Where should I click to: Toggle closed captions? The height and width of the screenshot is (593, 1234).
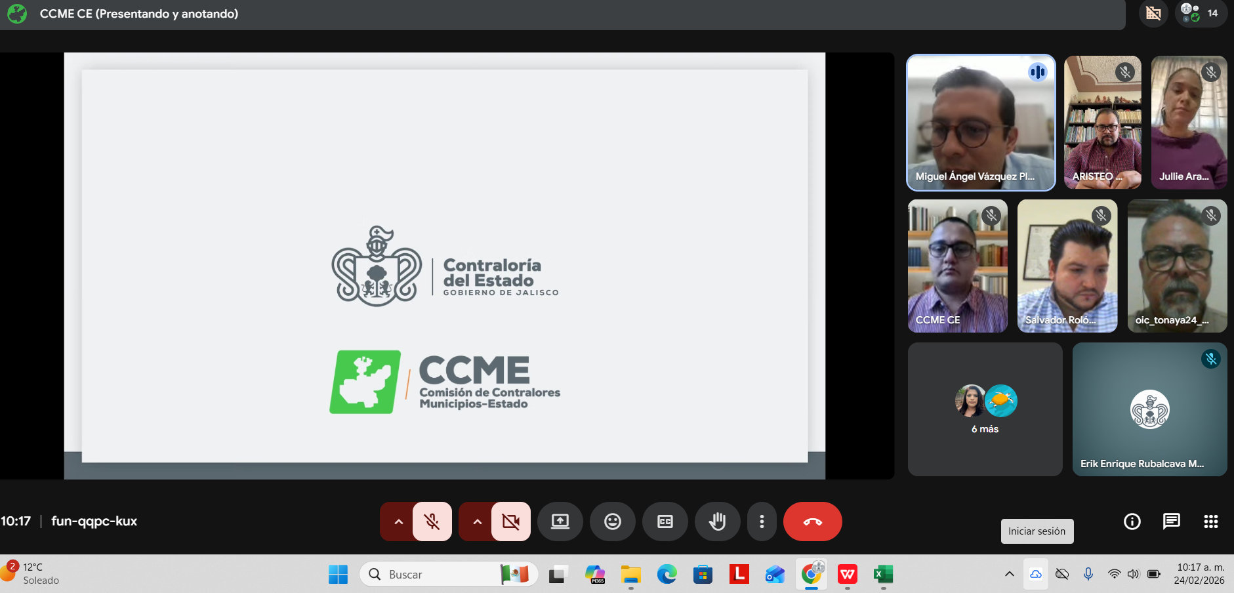click(665, 521)
